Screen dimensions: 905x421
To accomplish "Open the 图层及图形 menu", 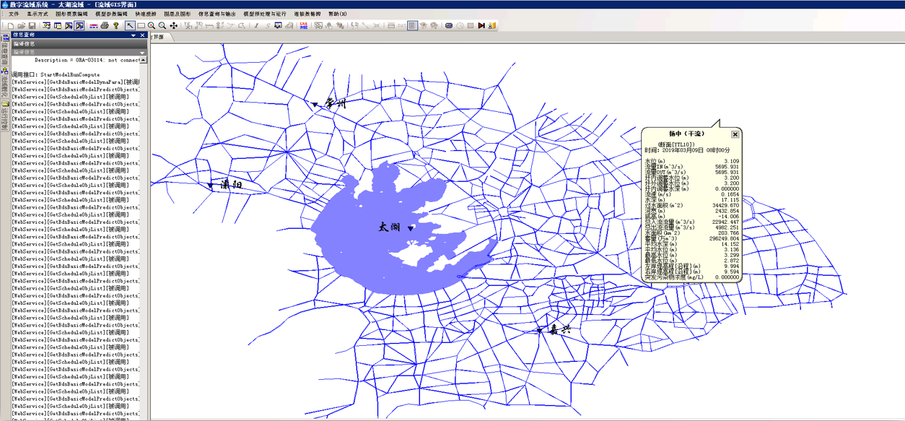I will click(178, 14).
